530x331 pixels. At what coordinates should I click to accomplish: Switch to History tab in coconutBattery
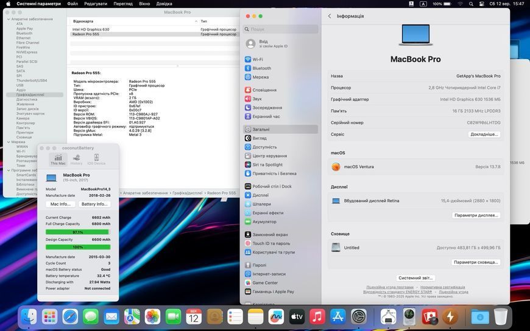[x=76, y=159]
